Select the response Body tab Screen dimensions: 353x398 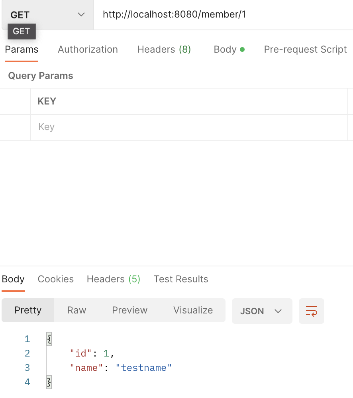tap(13, 279)
